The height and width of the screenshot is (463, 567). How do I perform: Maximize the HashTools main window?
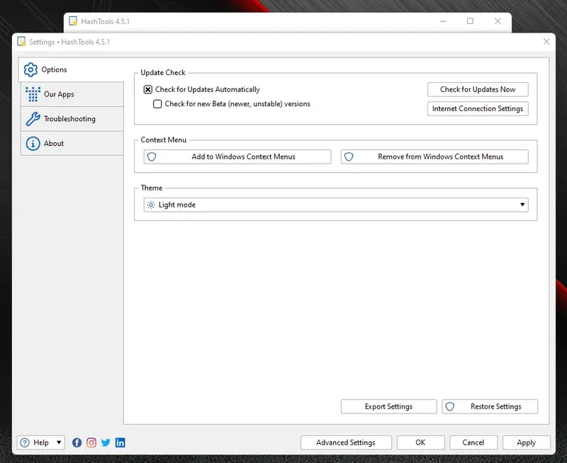[470, 21]
